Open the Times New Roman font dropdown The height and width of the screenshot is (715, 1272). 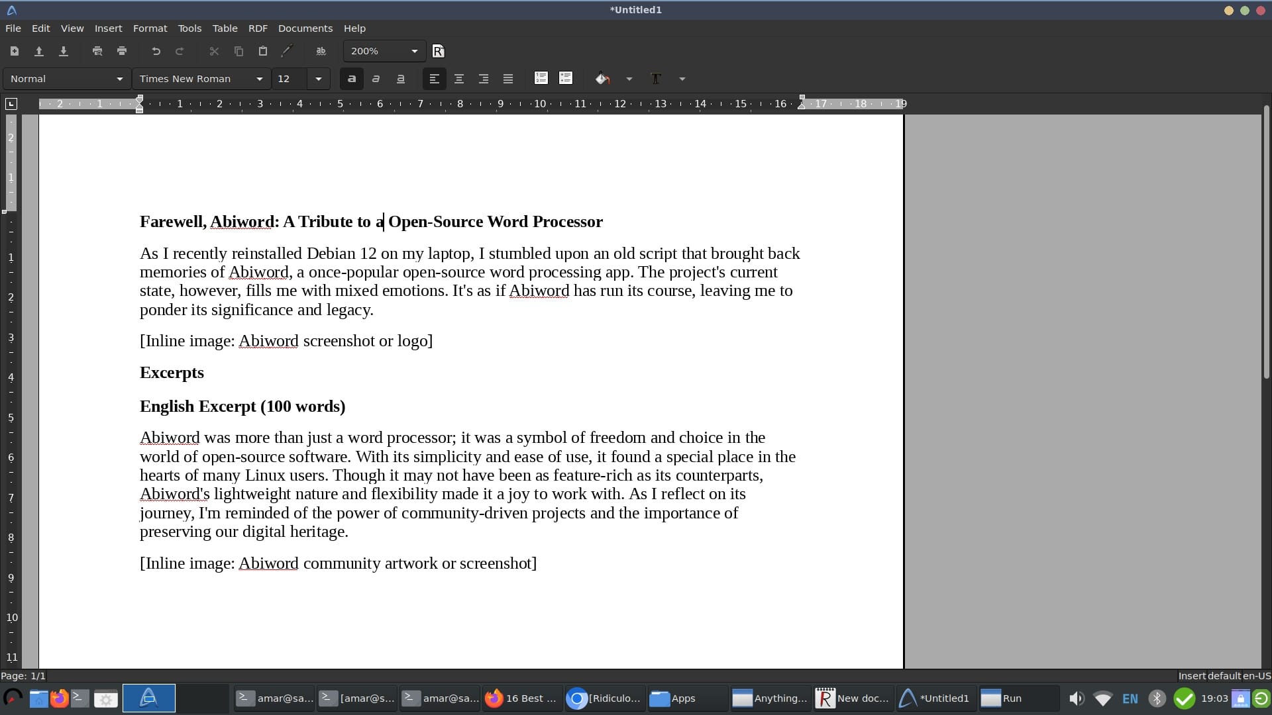click(201, 79)
